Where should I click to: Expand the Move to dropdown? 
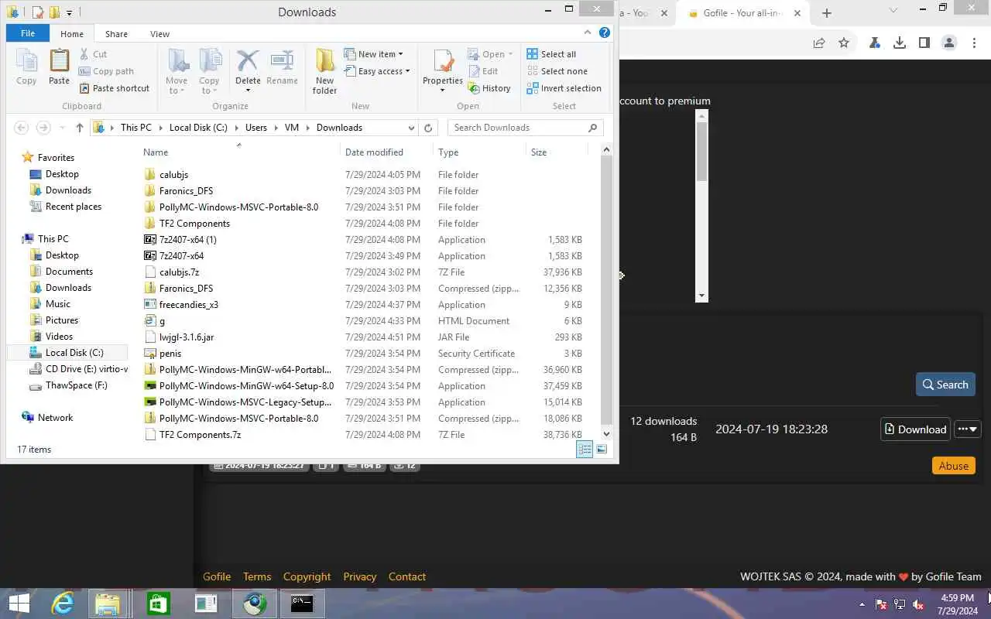(177, 86)
